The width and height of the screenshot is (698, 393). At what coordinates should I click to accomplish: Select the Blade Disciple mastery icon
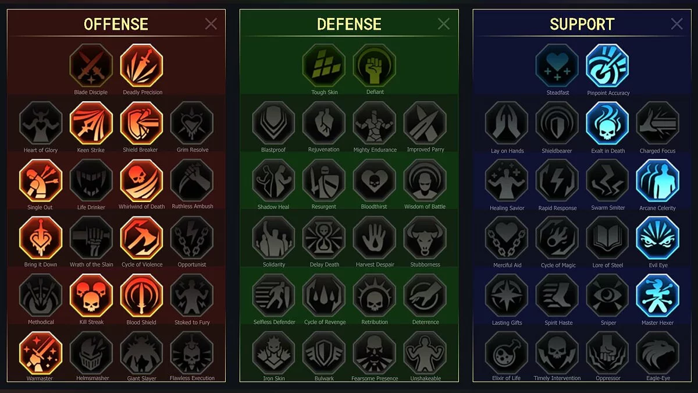pos(91,66)
